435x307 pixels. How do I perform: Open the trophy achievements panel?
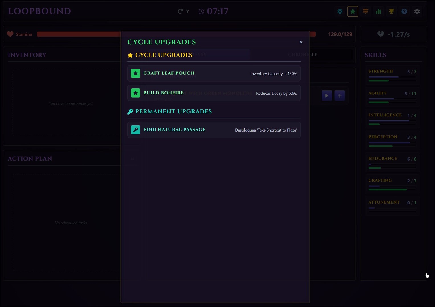pos(391,11)
